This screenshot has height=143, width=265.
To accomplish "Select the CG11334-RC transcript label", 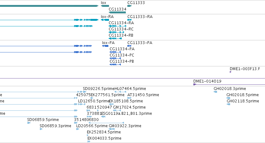I will [x=121, y=29].
